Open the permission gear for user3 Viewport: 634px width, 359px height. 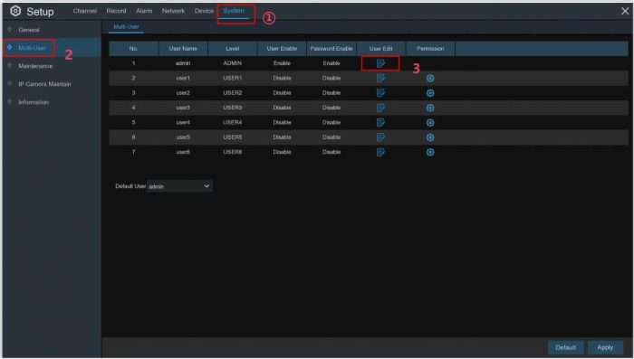[430, 108]
